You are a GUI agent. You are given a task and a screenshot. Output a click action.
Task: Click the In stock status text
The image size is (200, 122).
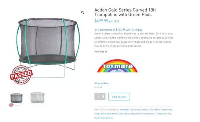point(98,87)
